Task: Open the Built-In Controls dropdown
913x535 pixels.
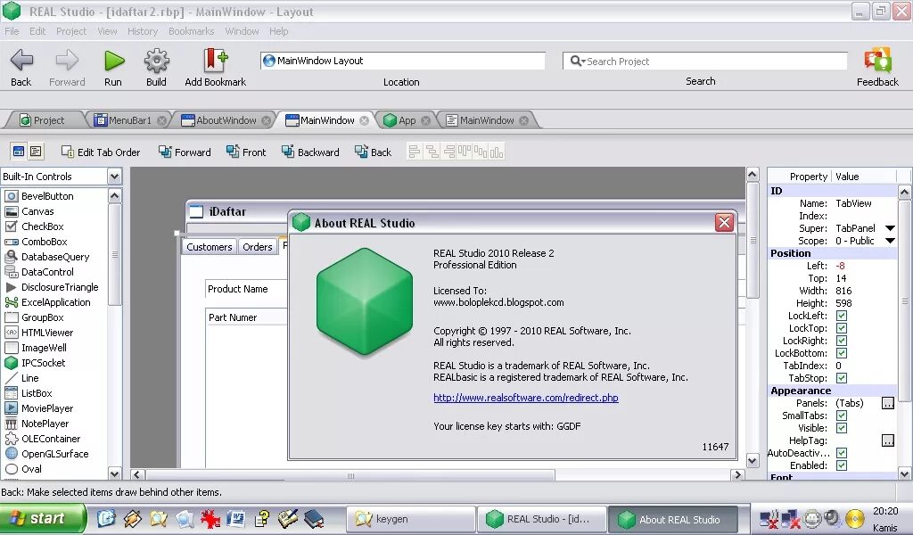Action: (115, 176)
